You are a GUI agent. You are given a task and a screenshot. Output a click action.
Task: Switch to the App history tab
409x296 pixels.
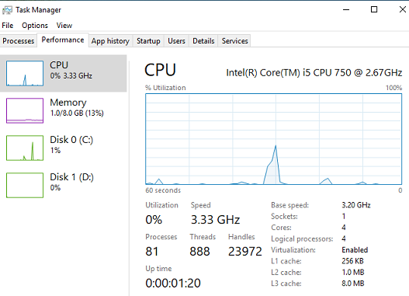point(110,41)
